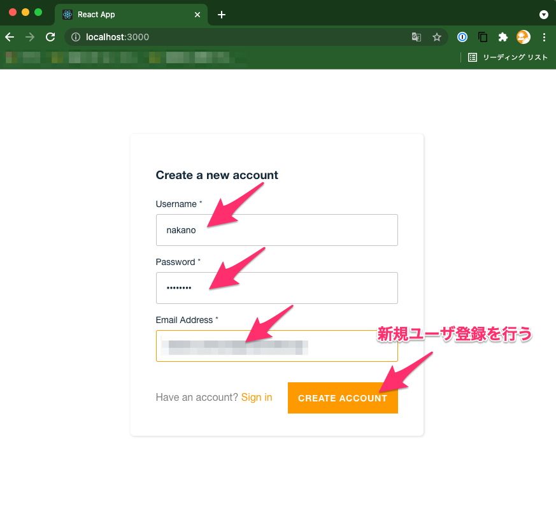The height and width of the screenshot is (511, 556).
Task: Open a new tab with the plus button
Action: pos(221,14)
